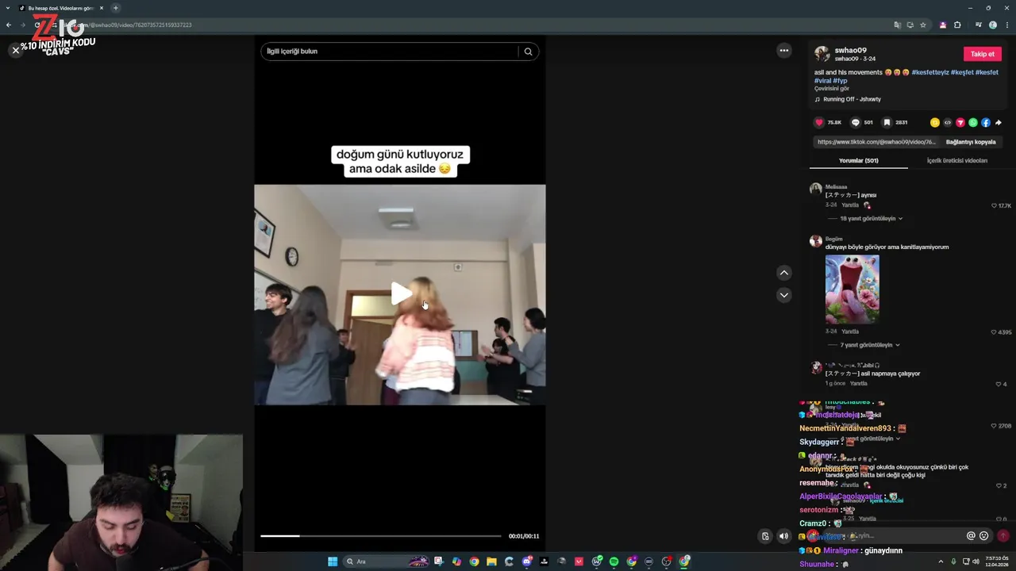Save video with bookmark icon
1016x571 pixels.
(x=887, y=123)
